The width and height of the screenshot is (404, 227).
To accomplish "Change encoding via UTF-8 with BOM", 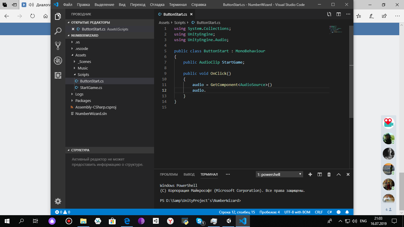I will pyautogui.click(x=297, y=212).
